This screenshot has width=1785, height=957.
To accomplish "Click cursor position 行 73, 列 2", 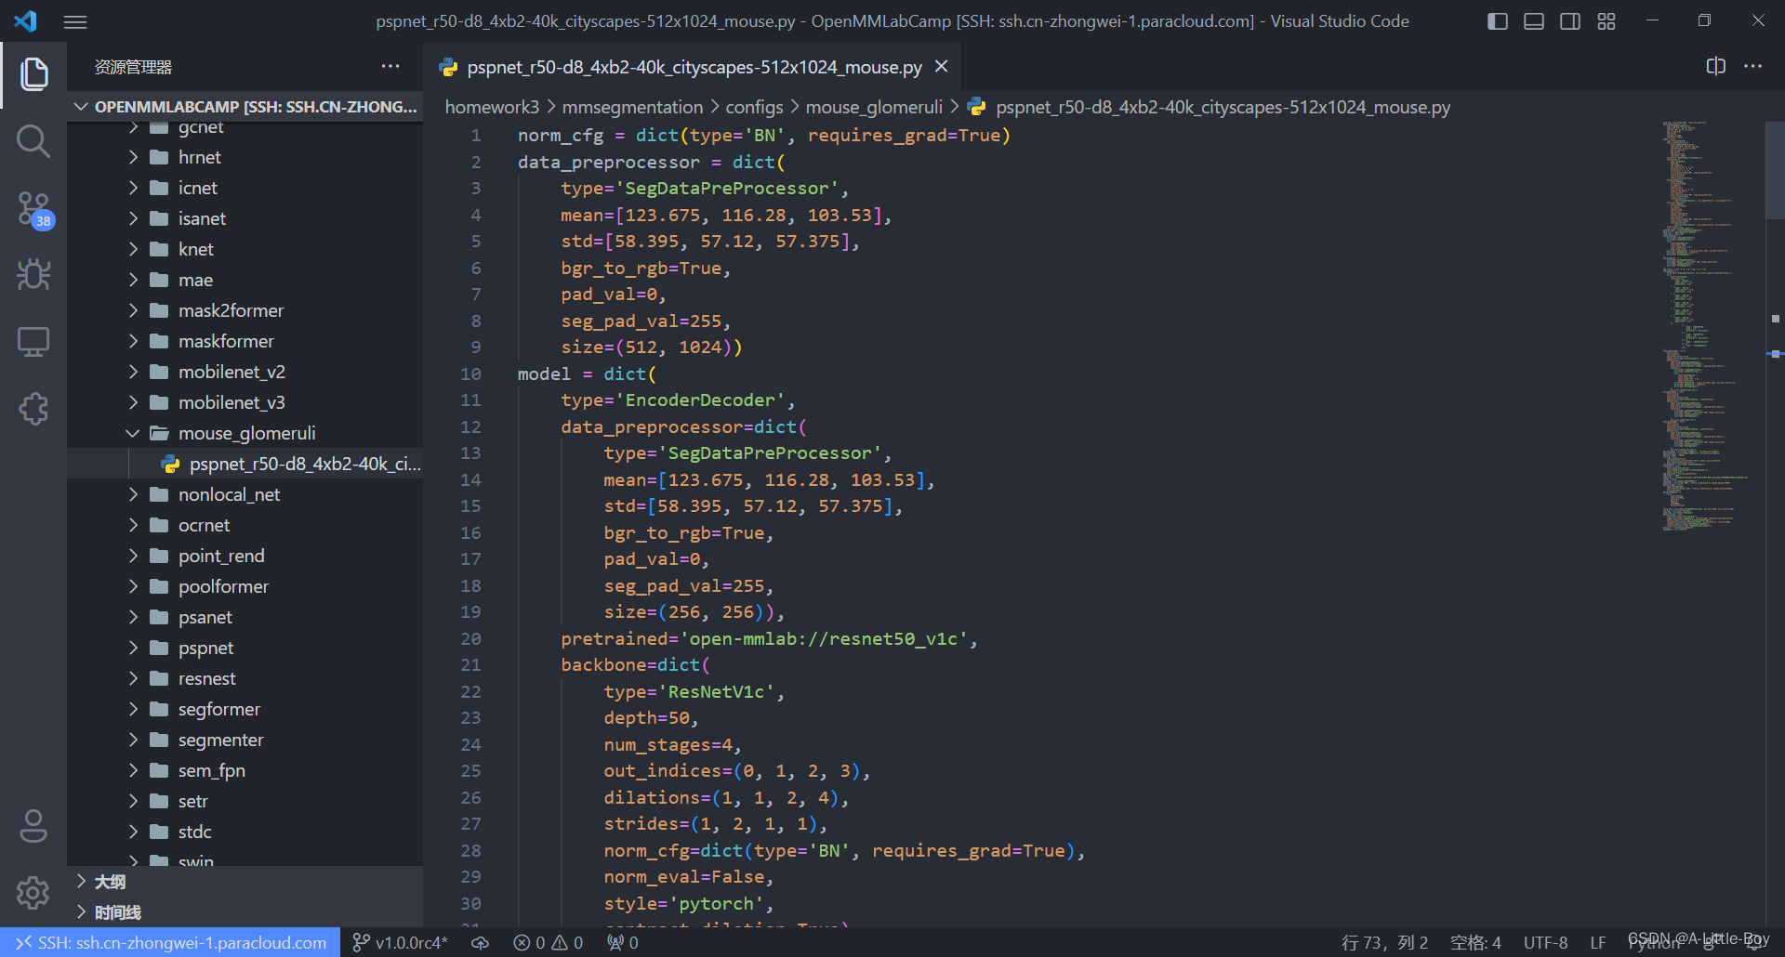I will pyautogui.click(x=1384, y=942).
